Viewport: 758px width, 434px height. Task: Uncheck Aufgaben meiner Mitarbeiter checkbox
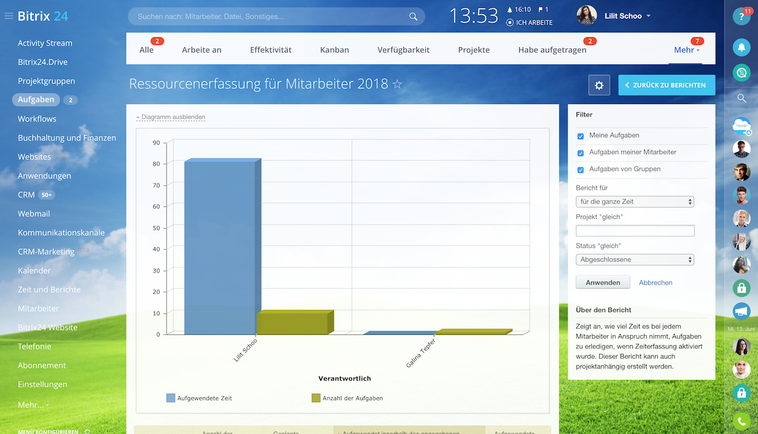point(580,153)
